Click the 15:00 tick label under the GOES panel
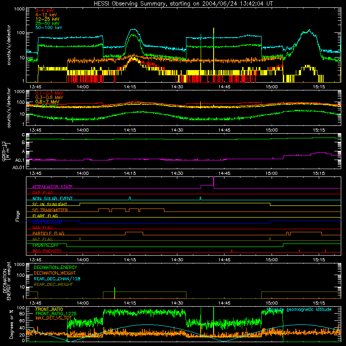The width and height of the screenshot is (346, 346). [272, 173]
